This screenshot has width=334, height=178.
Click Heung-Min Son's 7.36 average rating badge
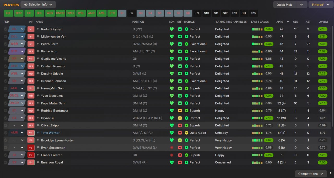click(x=323, y=88)
